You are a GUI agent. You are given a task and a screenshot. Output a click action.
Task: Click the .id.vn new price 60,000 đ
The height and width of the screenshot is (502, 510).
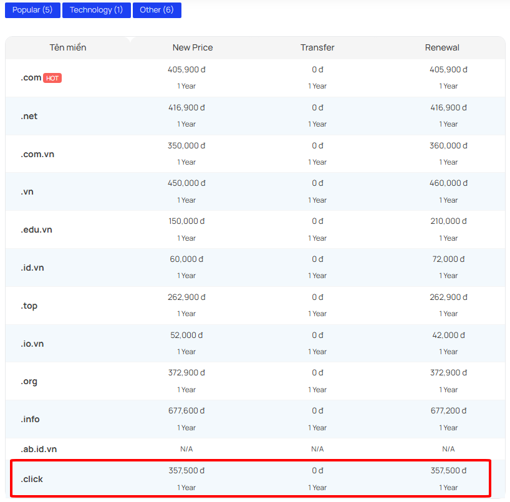coord(186,259)
